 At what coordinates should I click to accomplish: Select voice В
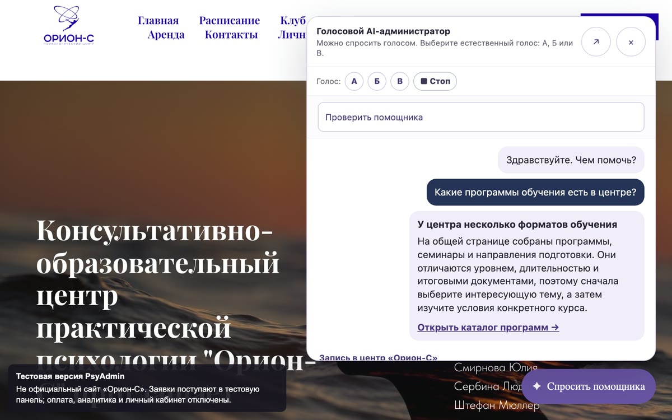(400, 81)
